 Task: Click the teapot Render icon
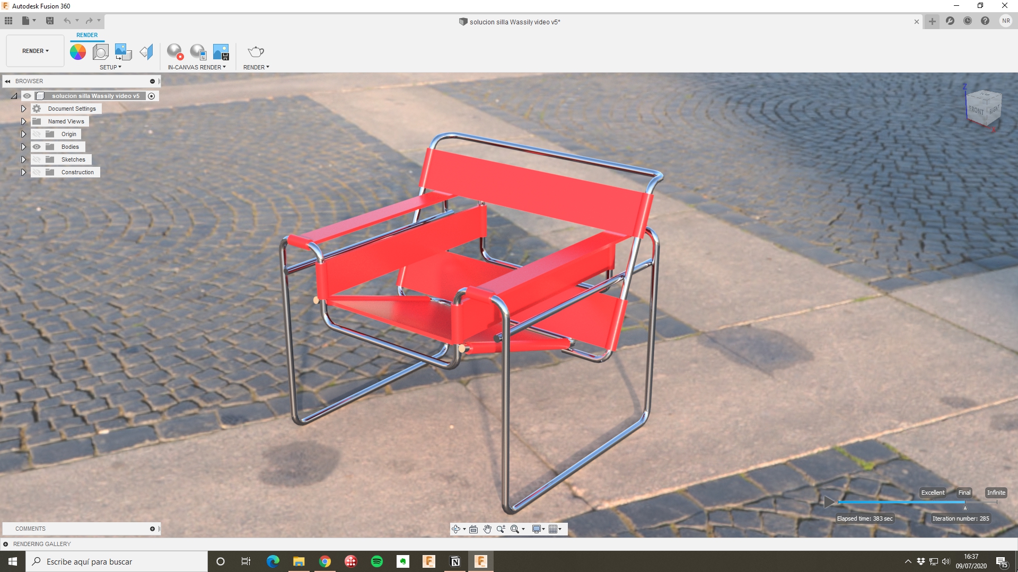pos(256,51)
